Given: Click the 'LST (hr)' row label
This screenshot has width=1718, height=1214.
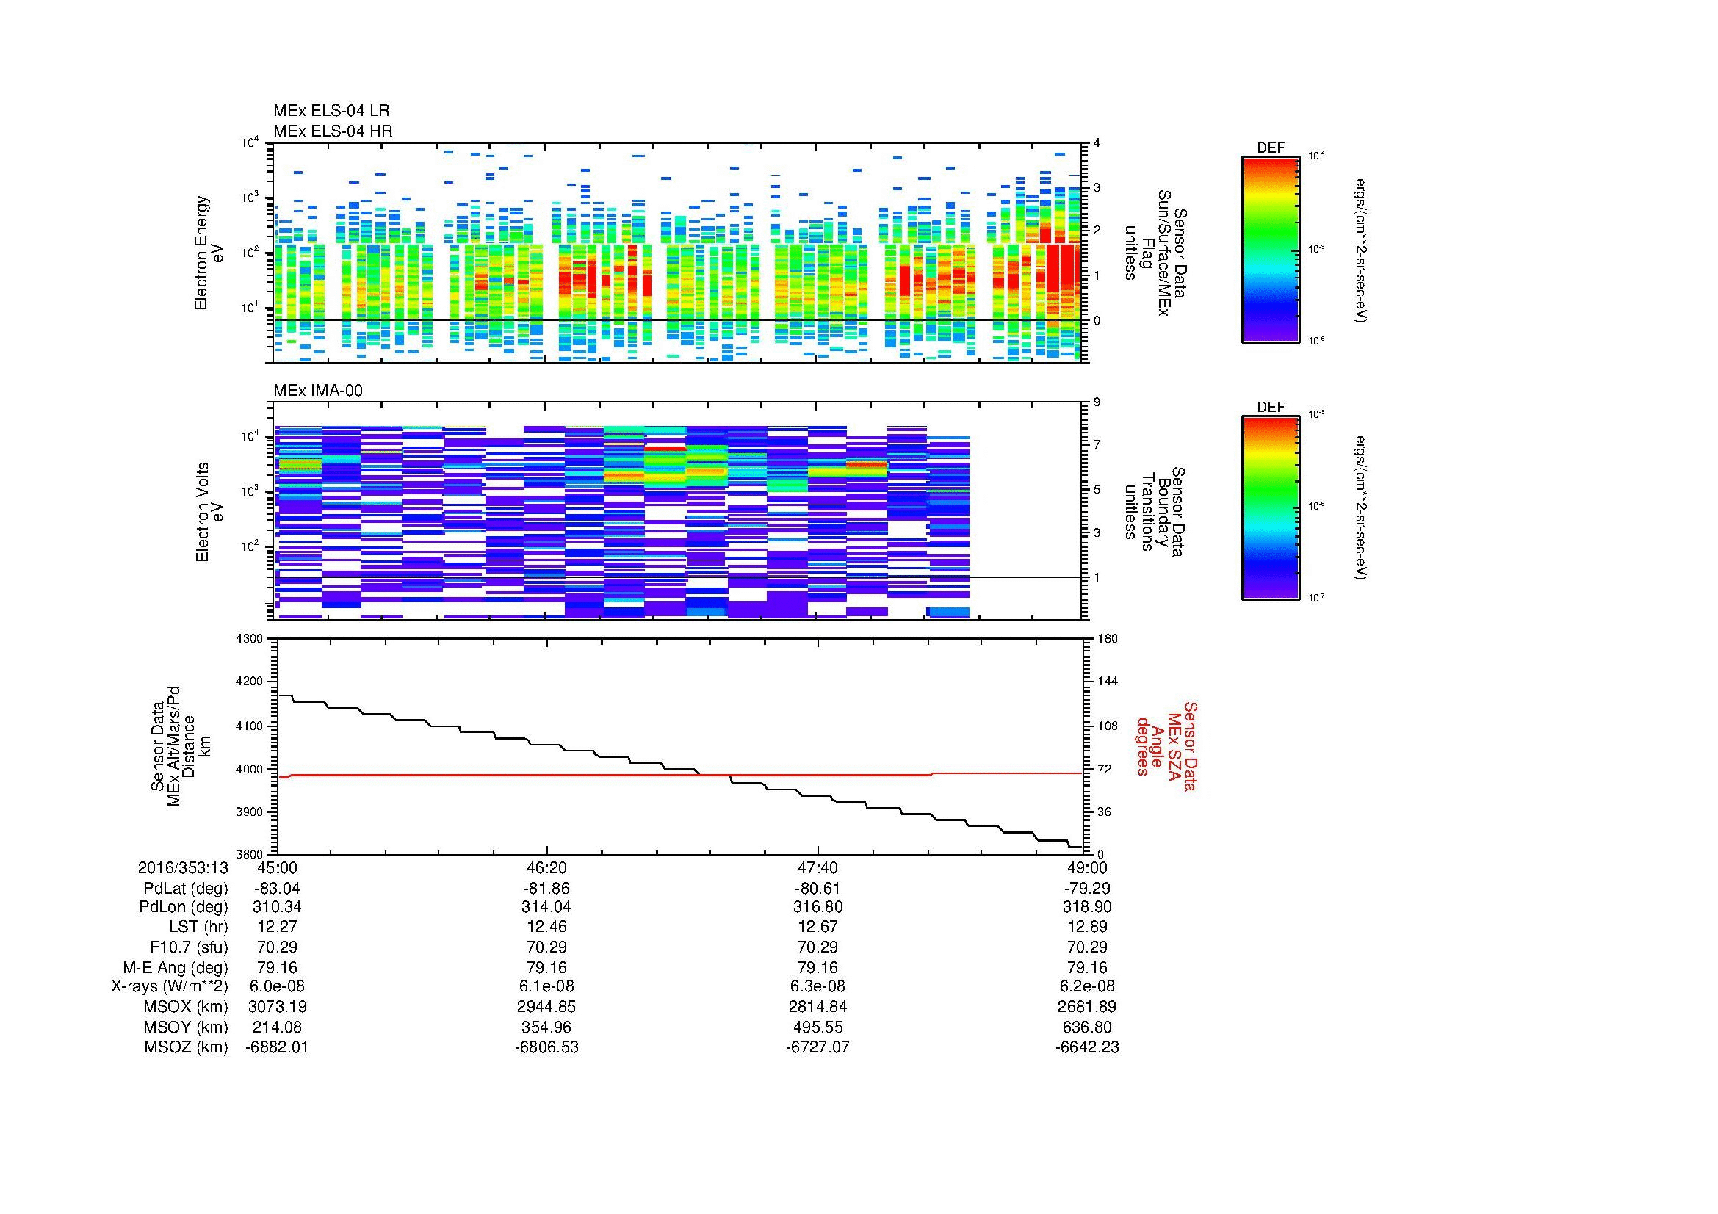Looking at the screenshot, I should coord(198,927).
